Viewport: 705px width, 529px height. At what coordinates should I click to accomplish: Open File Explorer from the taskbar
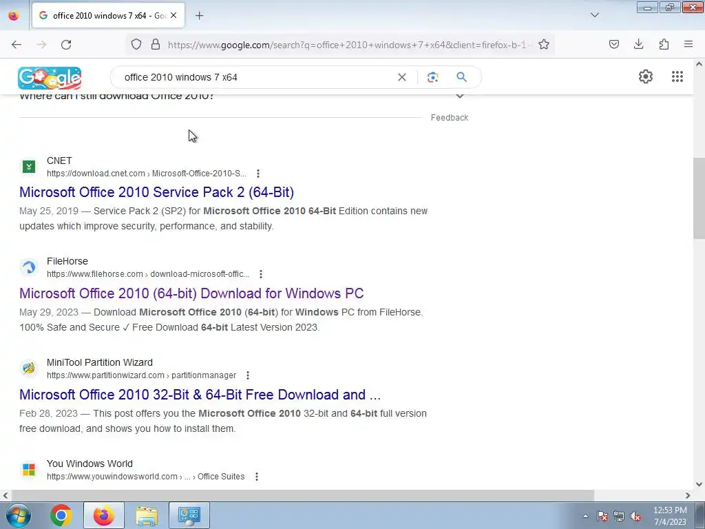147,515
